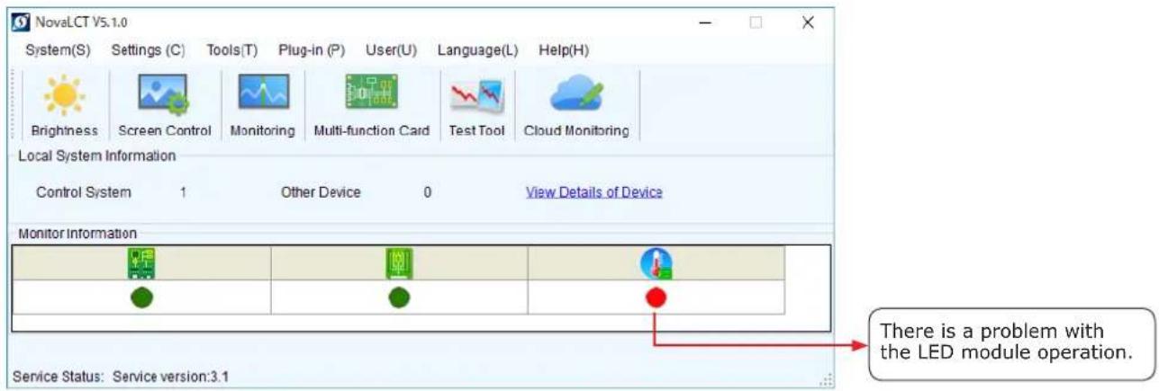The height and width of the screenshot is (391, 1159).
Task: Open Cloud Monitoring
Action: (576, 106)
